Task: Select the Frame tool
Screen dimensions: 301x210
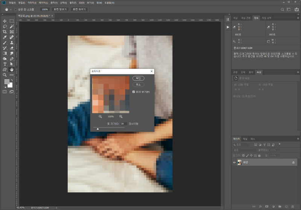Action: 12,32
